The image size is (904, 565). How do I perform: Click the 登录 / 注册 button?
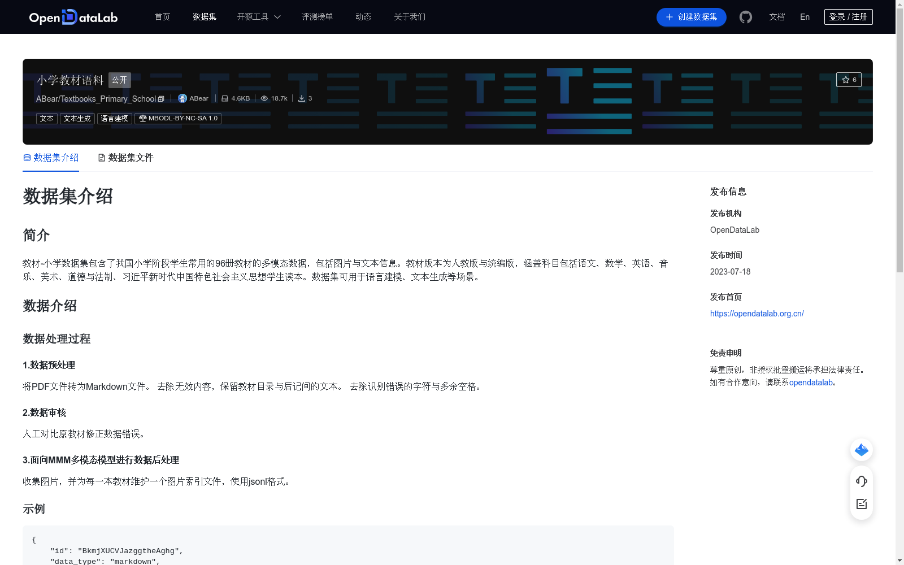[848, 17]
